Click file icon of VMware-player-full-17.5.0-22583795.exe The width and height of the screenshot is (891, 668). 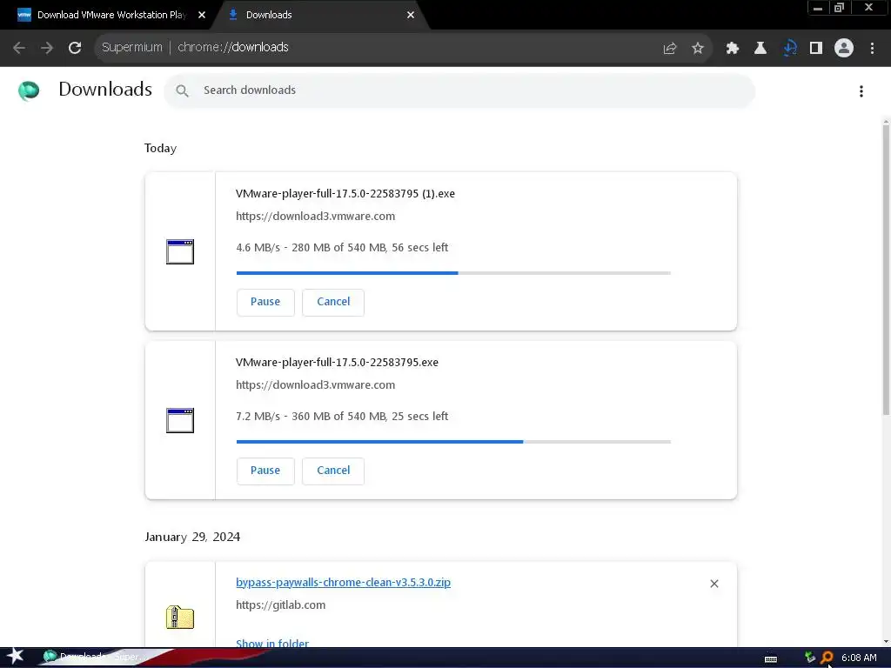click(x=180, y=420)
